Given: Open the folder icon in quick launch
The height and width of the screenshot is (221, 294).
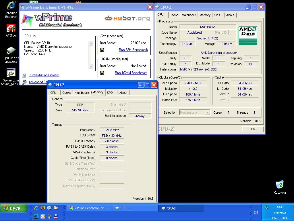Looking at the screenshot, I should point(56,208).
